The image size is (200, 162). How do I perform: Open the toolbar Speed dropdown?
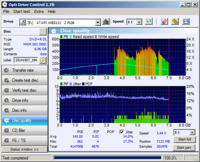click(x=139, y=22)
